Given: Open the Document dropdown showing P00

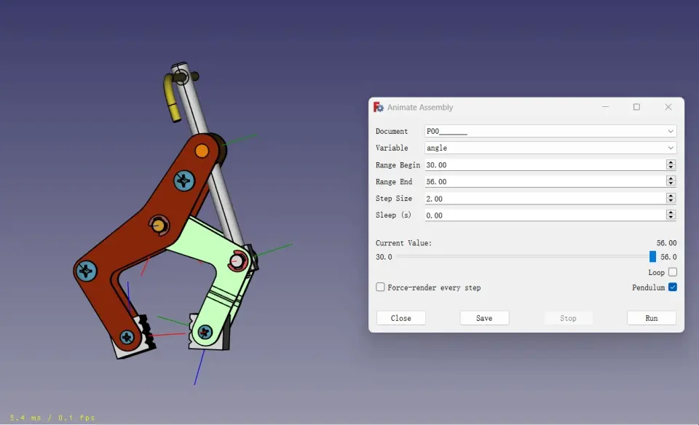Looking at the screenshot, I should pyautogui.click(x=550, y=131).
